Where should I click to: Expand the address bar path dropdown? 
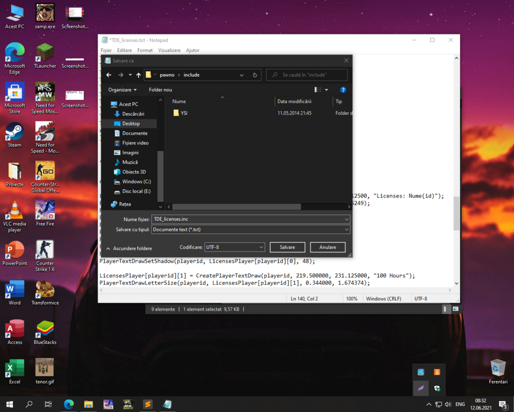[x=242, y=75]
